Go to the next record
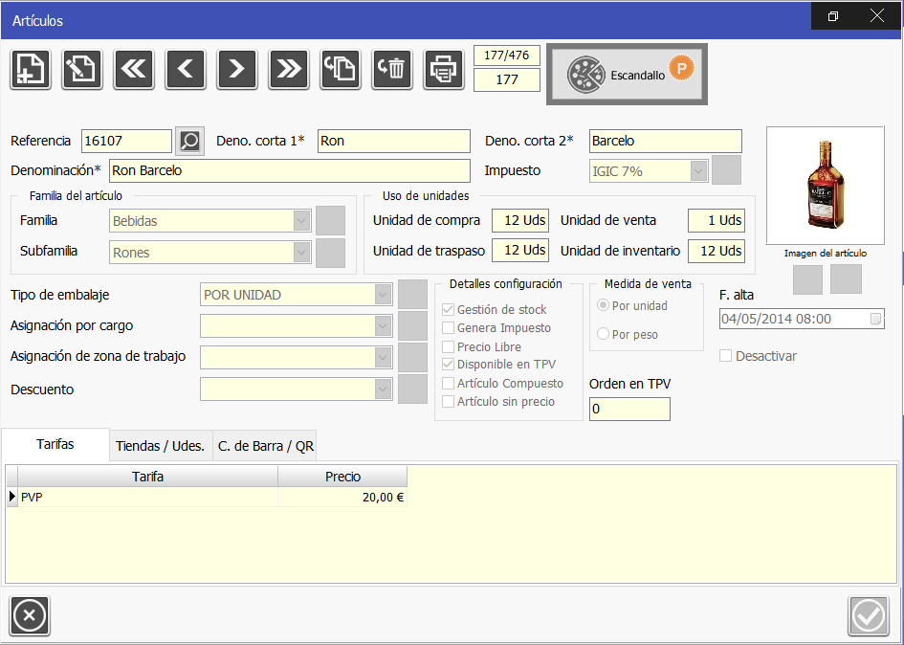The width and height of the screenshot is (904, 645). coord(237,69)
